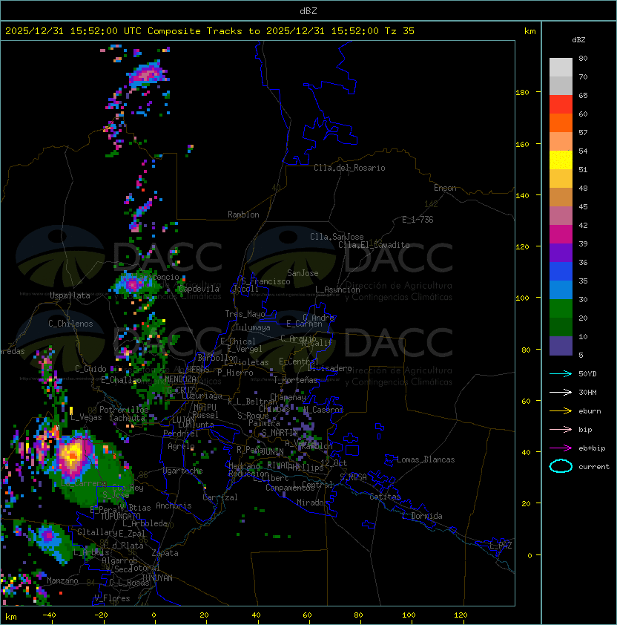Click the TUNUYAN town label
The height and width of the screenshot is (625, 617).
[156, 577]
